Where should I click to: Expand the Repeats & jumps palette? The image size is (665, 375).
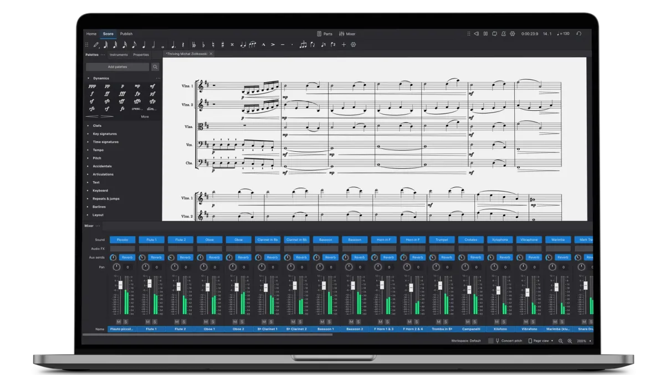tap(89, 198)
